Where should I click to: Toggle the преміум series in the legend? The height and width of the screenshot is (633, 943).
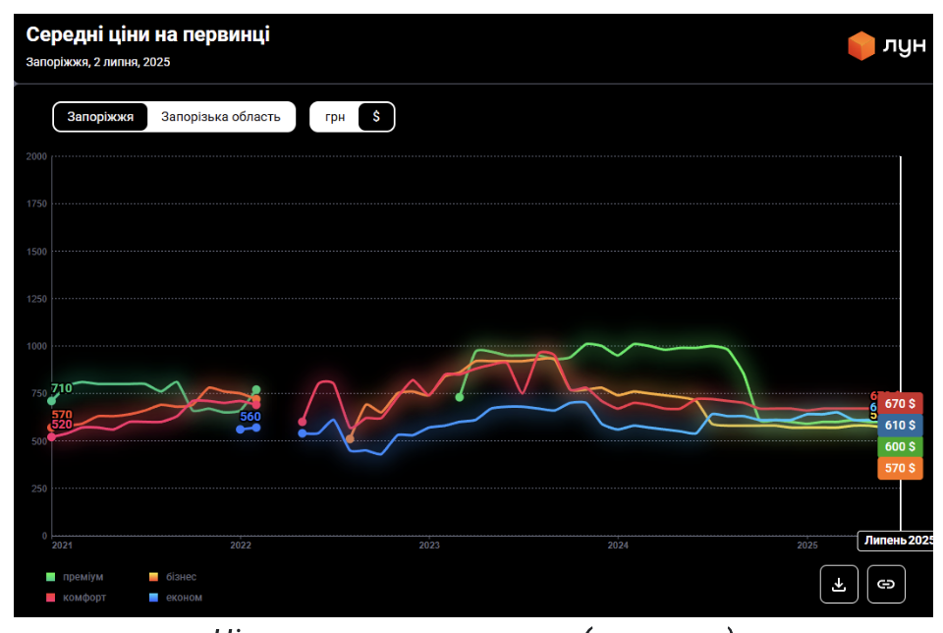(x=77, y=577)
